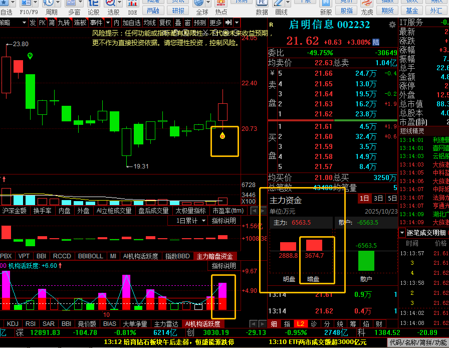The height and width of the screenshot is (348, 449).
Task: Click 指标说明 beside 1日累计 dropdown
Action: click(x=223, y=221)
